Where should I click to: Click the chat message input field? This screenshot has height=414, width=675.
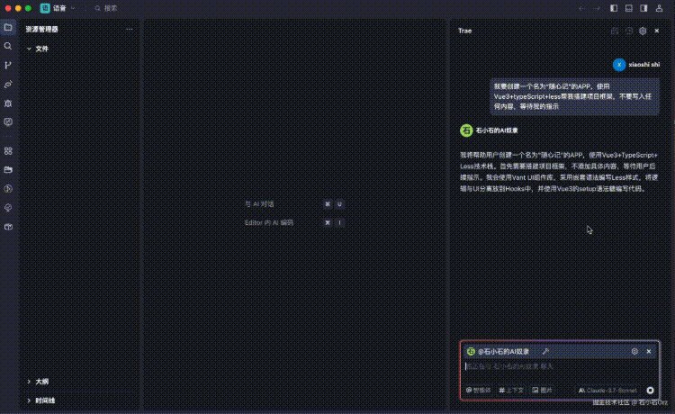tap(560, 366)
